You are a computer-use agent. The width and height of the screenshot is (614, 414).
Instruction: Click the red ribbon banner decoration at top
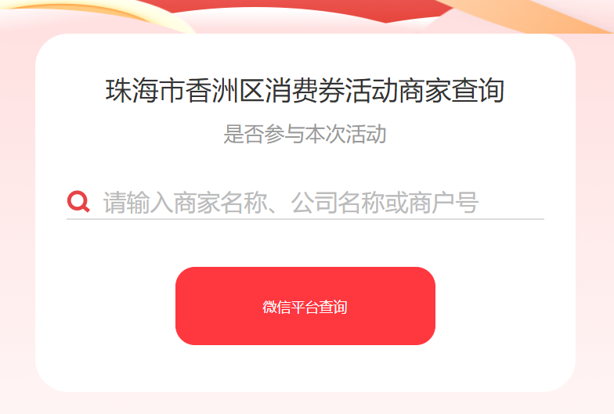305,9
